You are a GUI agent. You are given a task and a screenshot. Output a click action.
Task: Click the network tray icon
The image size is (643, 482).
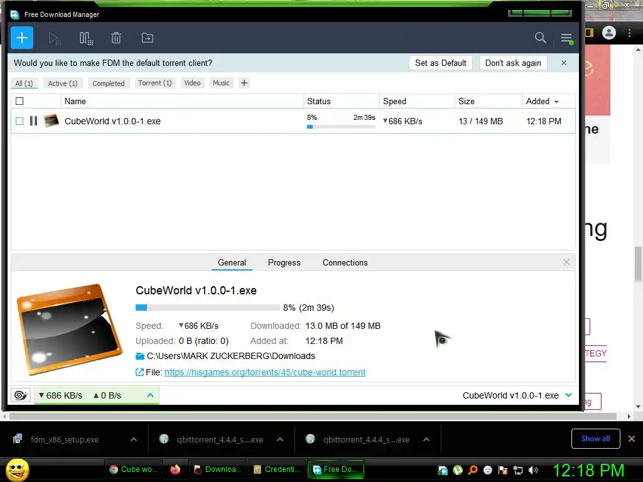point(518,470)
